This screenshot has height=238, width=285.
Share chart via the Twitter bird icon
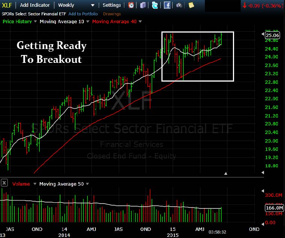click(155, 5)
